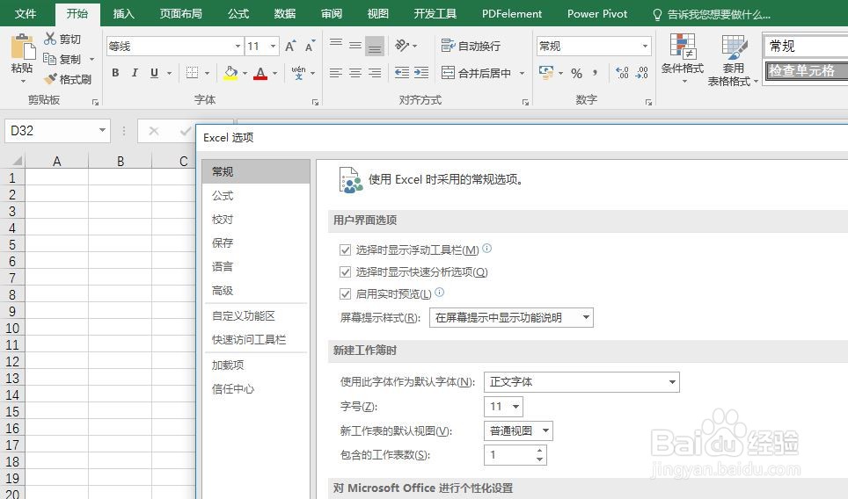Toggle Bold formatting (B)

pyautogui.click(x=115, y=72)
